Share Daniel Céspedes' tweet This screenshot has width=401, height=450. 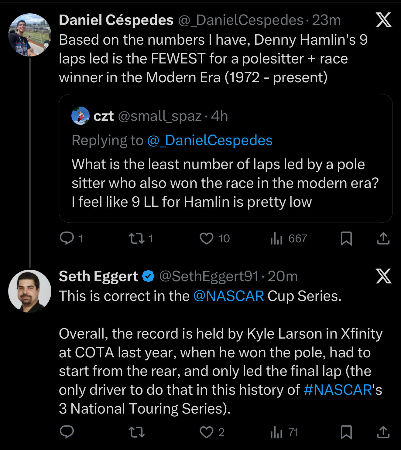pyautogui.click(x=383, y=238)
